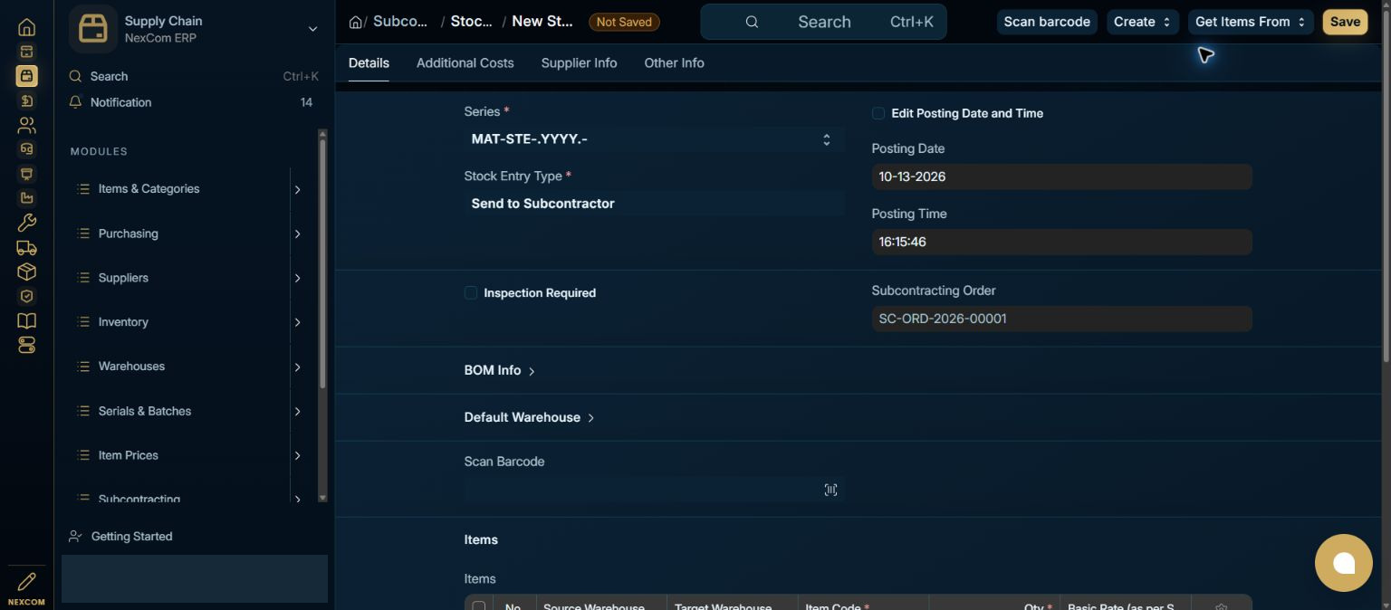Open the Get Items From dropdown
The width and height of the screenshot is (1391, 610).
(x=1250, y=22)
